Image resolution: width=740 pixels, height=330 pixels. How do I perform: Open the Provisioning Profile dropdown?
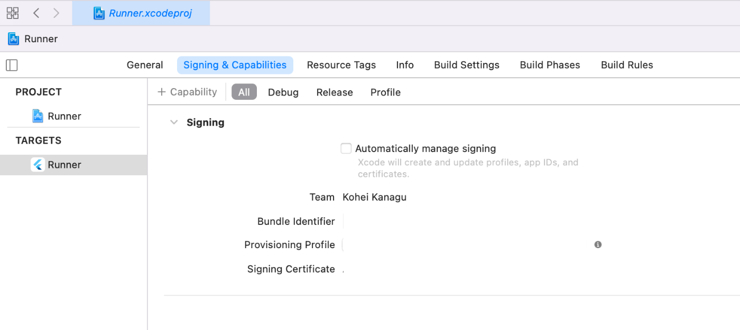pyautogui.click(x=465, y=244)
